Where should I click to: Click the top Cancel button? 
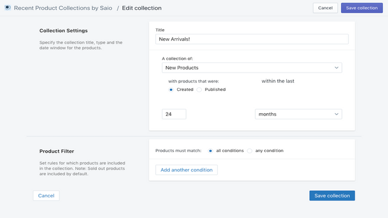[x=325, y=8]
